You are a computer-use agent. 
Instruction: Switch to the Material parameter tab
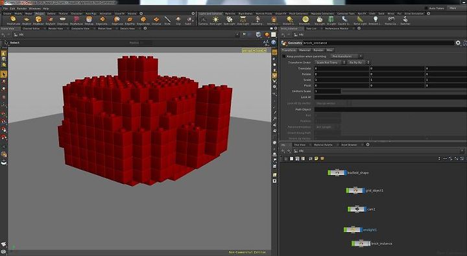305,50
